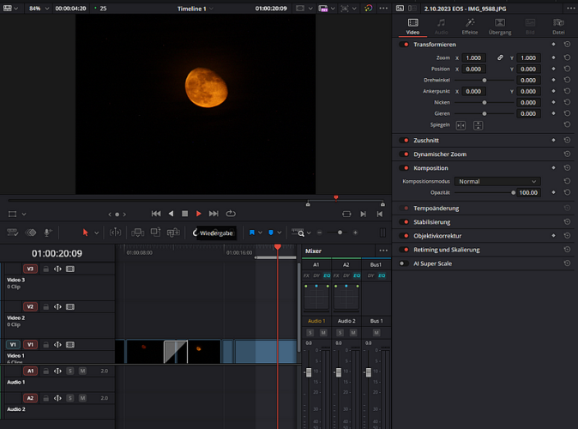578x429 pixels.
Task: Click the EQ button on mixer channel A1
Action: click(325, 275)
